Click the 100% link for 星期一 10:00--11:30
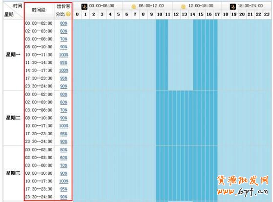This screenshot has width=273, height=202. tap(63, 55)
